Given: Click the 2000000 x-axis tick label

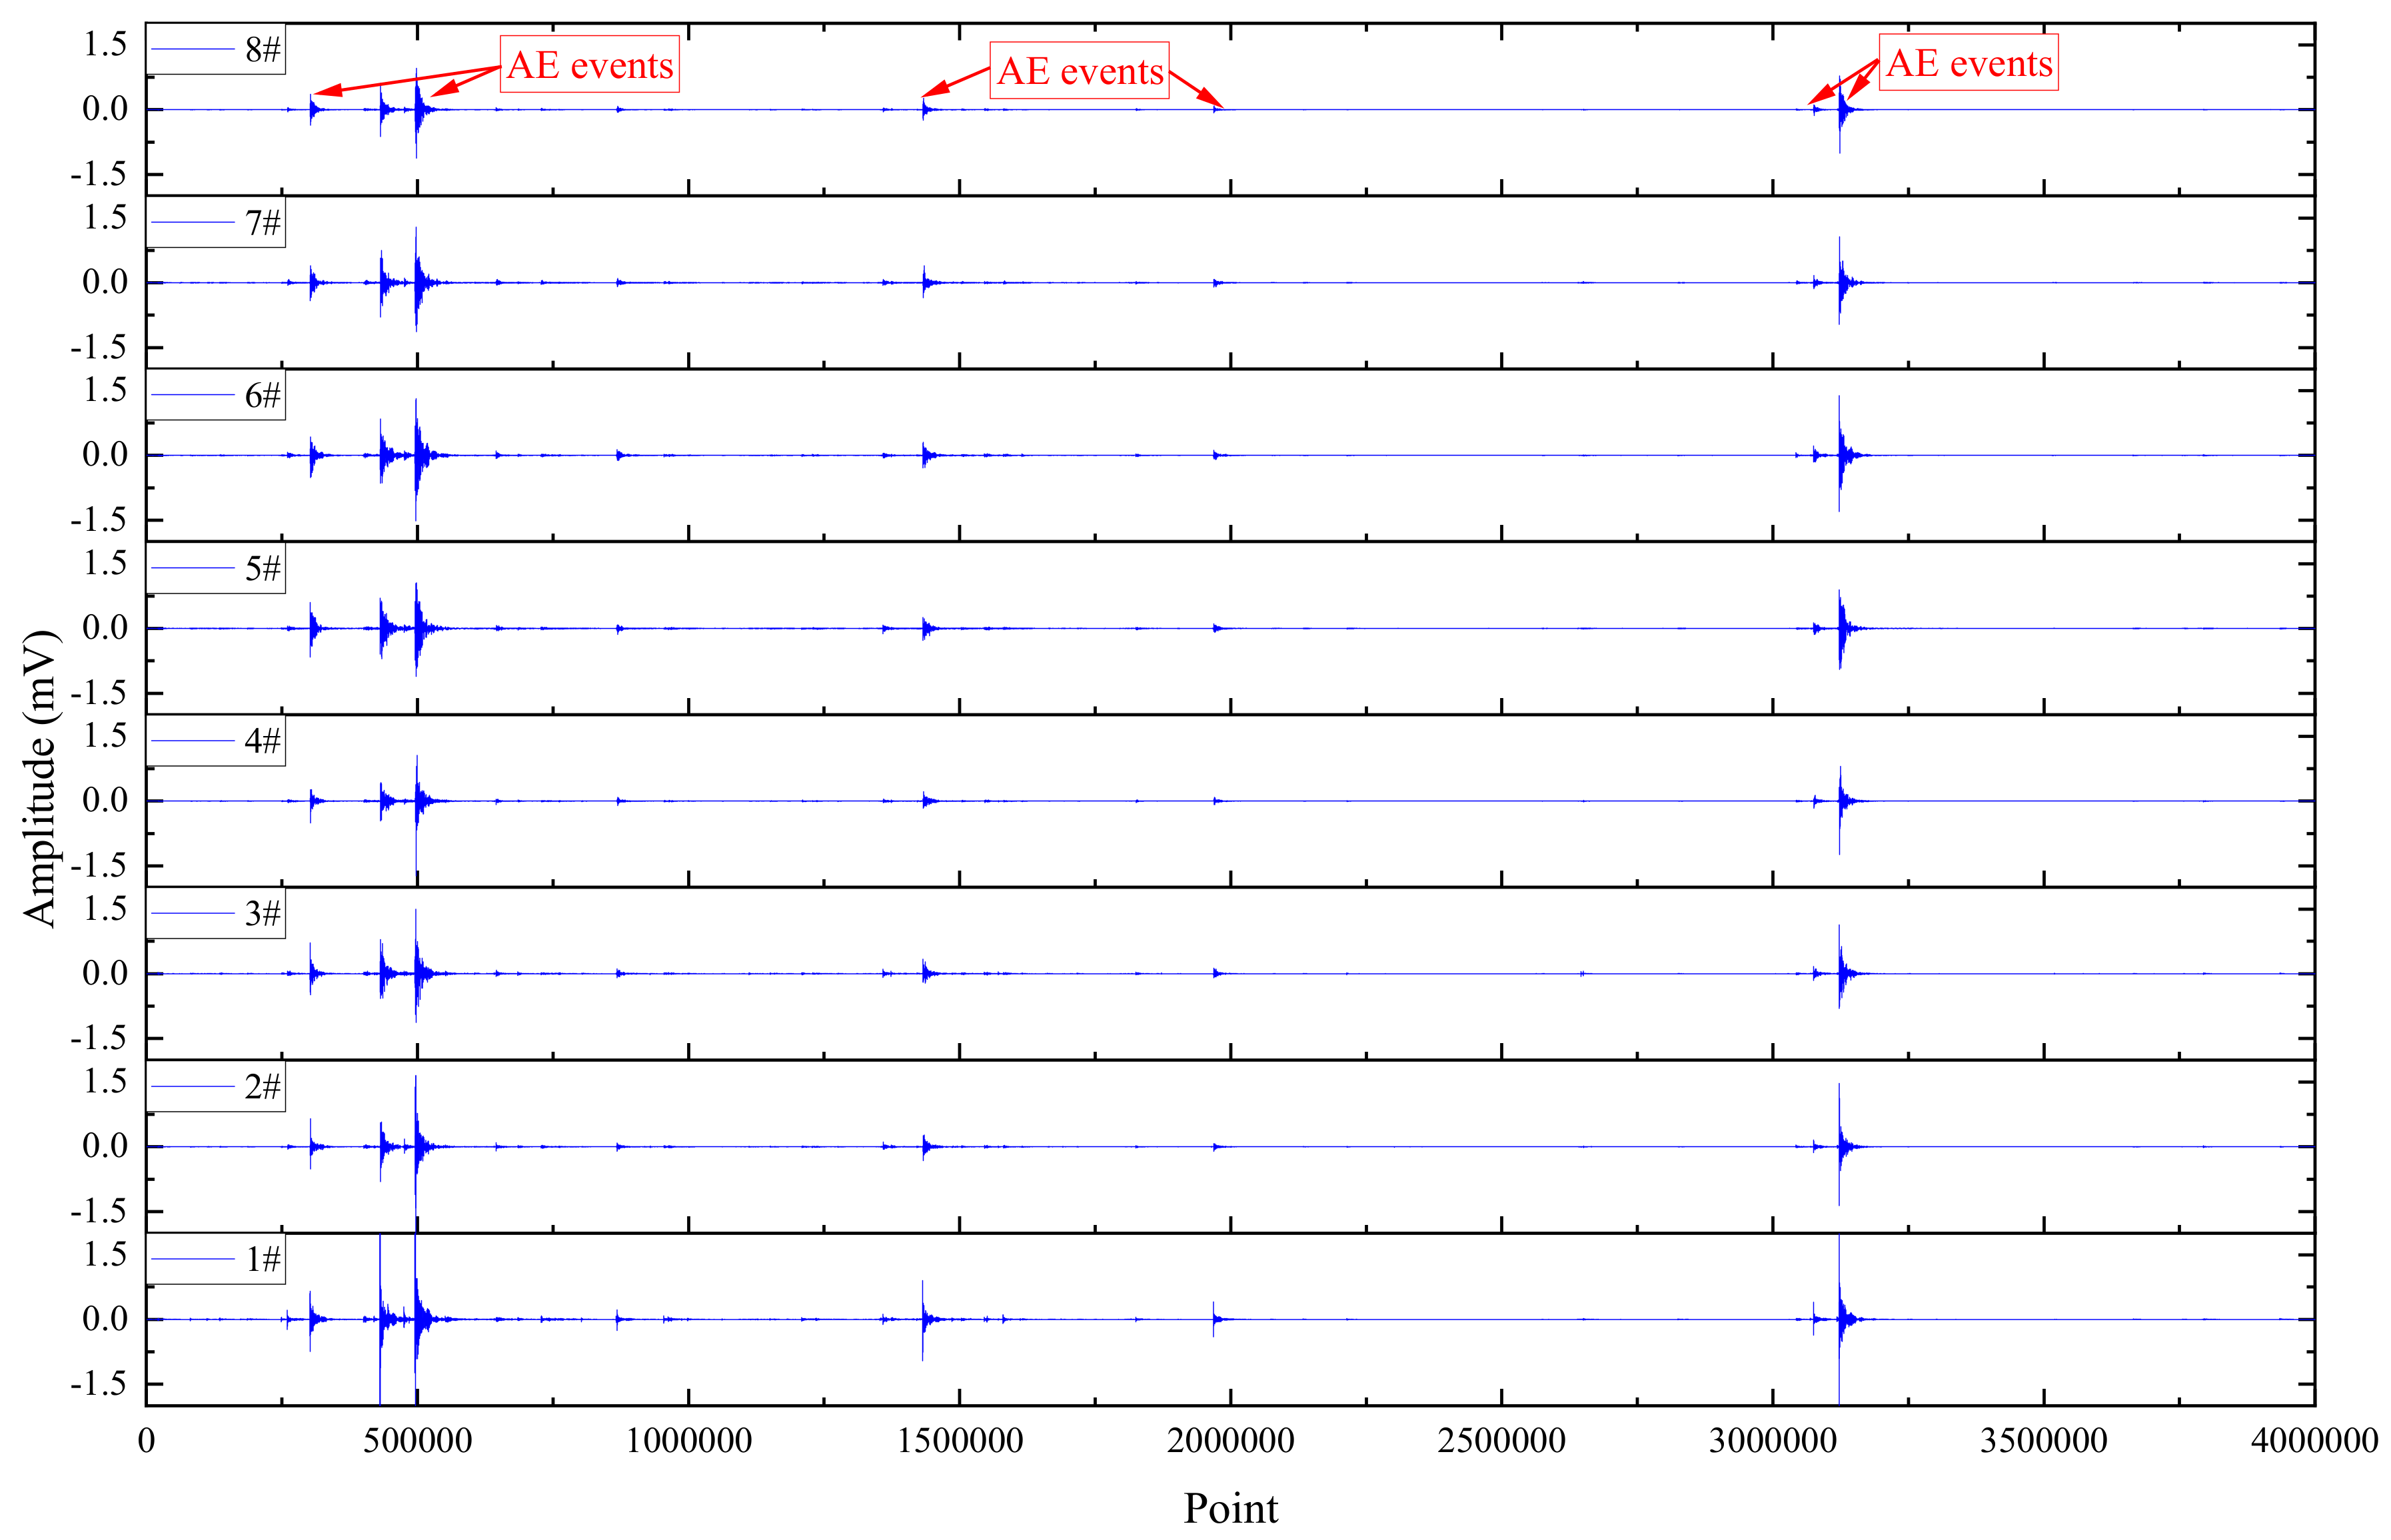Looking at the screenshot, I should pos(1229,1441).
